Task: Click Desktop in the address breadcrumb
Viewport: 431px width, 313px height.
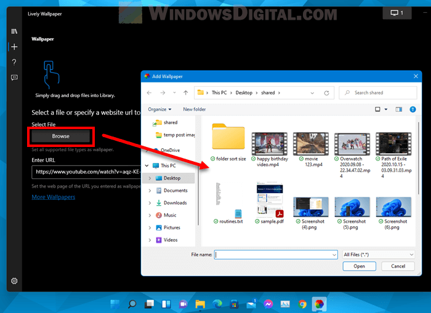Action: coord(244,93)
